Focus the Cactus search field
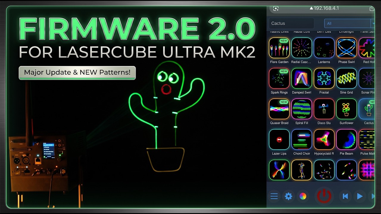This screenshot has height=214, width=381. 292,23
